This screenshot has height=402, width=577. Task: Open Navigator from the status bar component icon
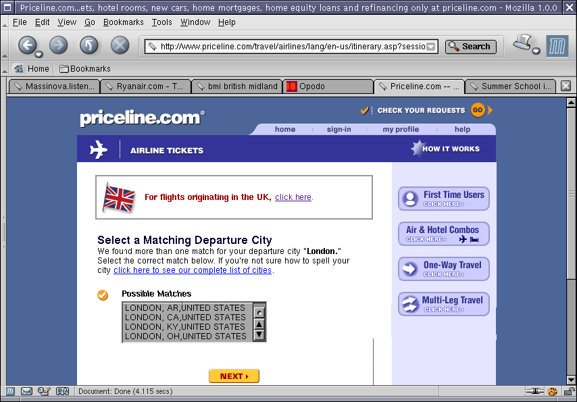pos(10,391)
